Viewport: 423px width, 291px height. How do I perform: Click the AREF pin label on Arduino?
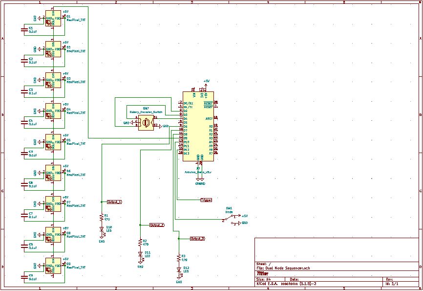209,119
